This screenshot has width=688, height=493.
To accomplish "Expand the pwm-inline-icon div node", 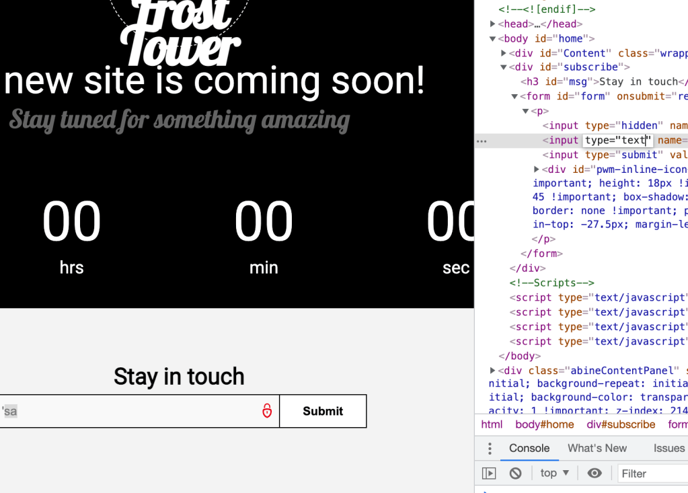I will (537, 169).
